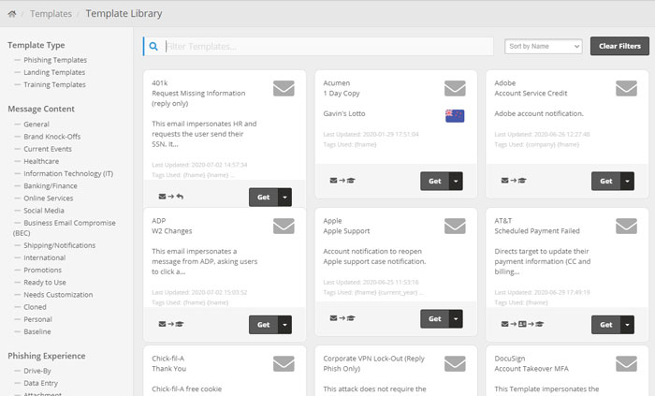Click the home icon in breadcrumb
Screen dimensions: 655x396
[x=11, y=14]
